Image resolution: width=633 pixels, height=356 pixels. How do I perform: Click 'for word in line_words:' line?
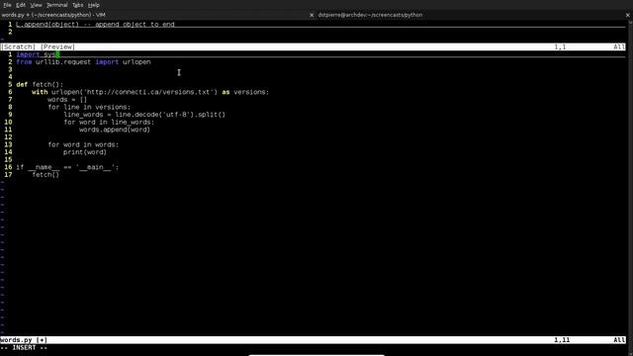pos(109,123)
